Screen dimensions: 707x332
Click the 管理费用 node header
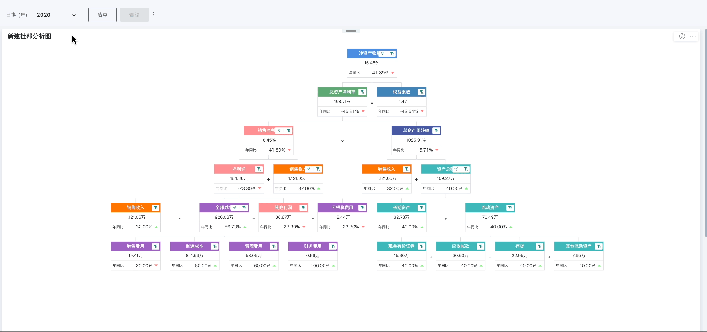coord(254,246)
